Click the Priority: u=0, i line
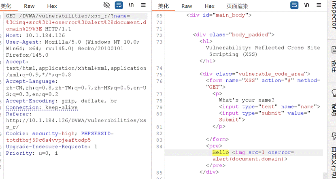Image resolution: width=336 pixels, height=179 pixels. point(32,153)
